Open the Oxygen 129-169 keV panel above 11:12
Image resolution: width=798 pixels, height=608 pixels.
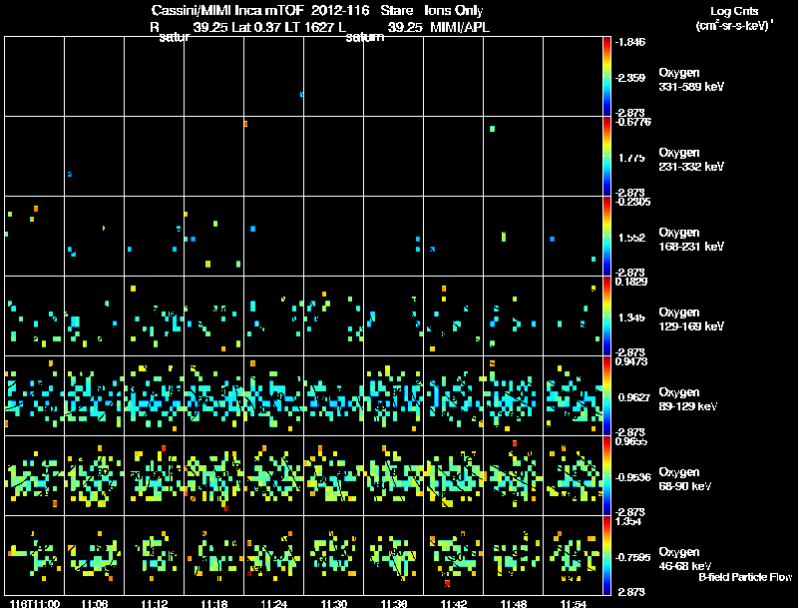(154, 315)
